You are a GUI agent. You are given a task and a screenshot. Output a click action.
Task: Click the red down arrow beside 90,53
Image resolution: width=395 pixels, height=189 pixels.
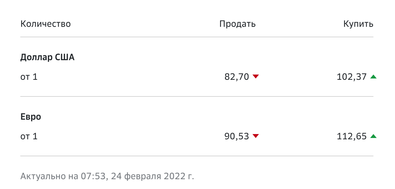pyautogui.click(x=256, y=136)
